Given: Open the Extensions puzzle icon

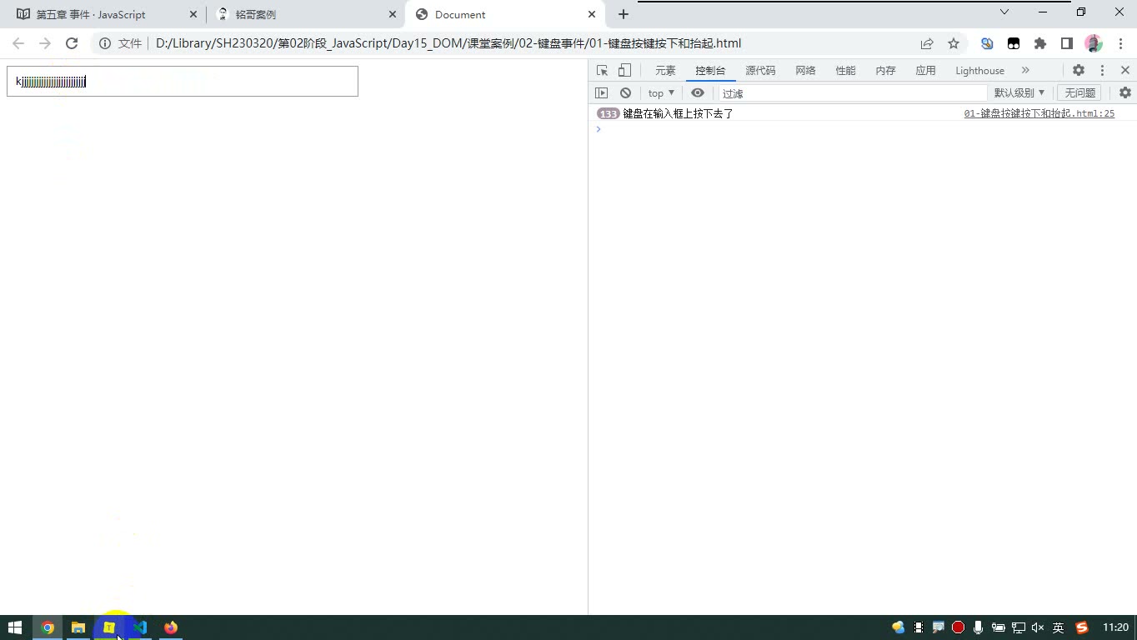Looking at the screenshot, I should (x=1040, y=43).
